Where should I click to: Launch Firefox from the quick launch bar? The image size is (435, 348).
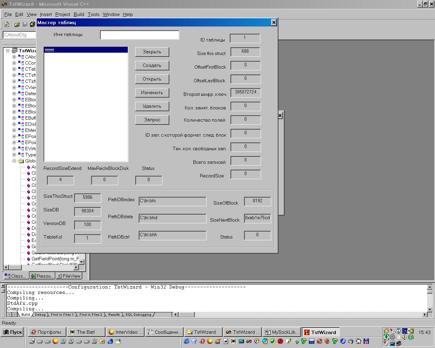(x=327, y=341)
